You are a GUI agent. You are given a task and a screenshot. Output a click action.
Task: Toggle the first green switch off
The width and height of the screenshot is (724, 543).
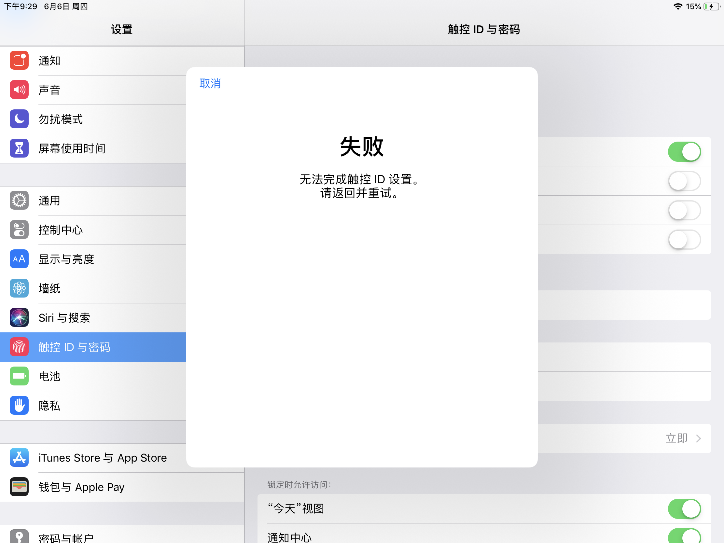point(684,152)
